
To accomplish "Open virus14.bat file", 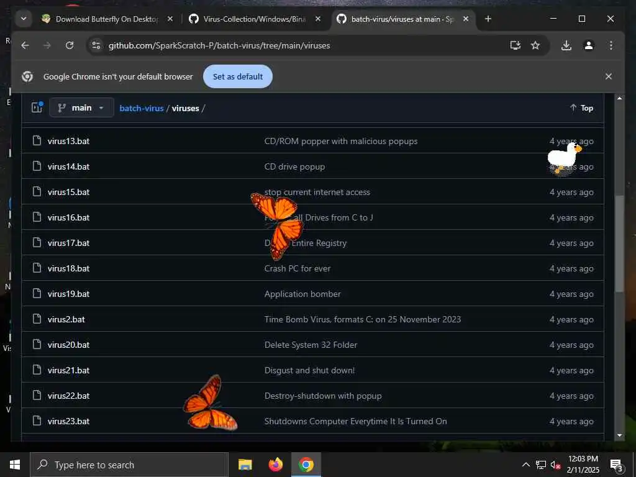I will [x=68, y=166].
